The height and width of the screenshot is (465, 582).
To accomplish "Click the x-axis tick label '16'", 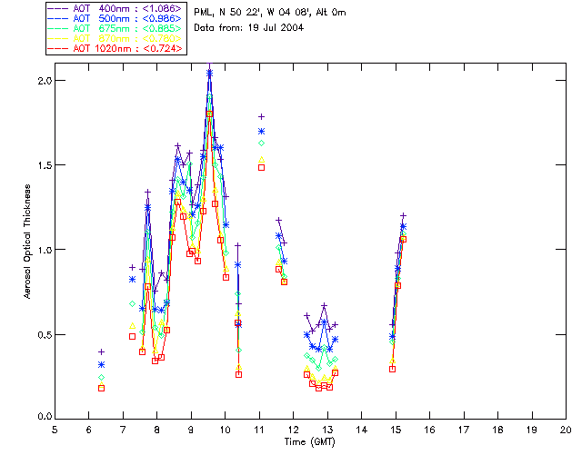I will [430, 430].
